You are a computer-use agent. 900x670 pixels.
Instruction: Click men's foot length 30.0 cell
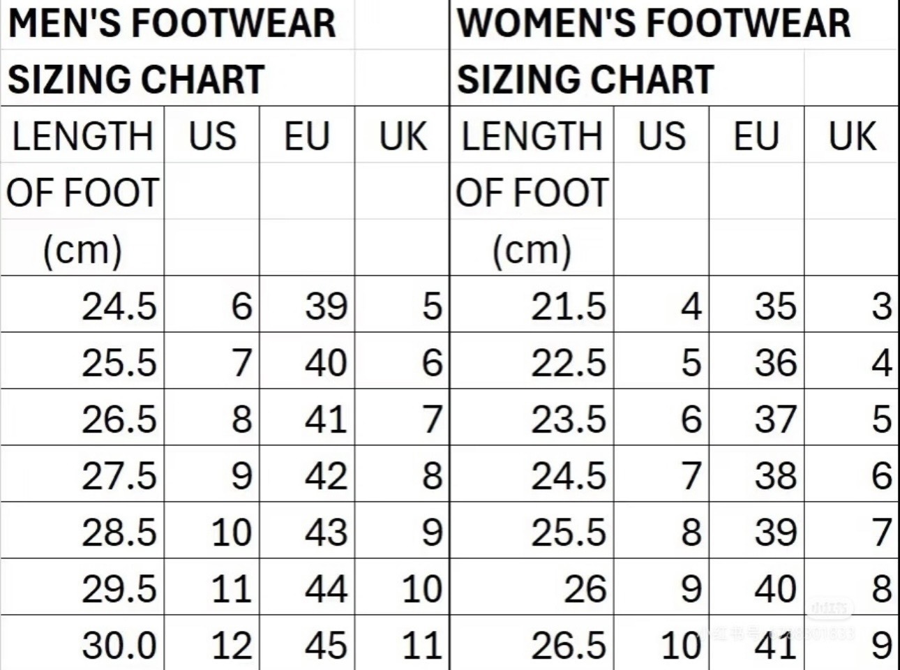(119, 645)
